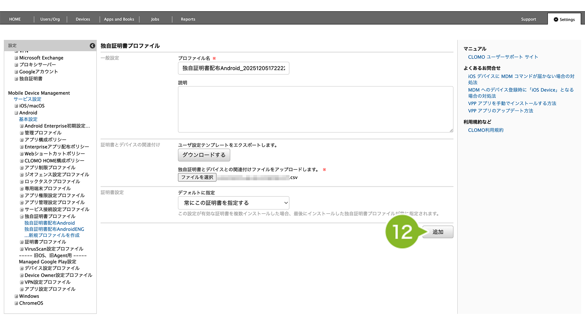Open the CLOMO利用規約 link
Viewport: 585px width, 329px height.
[486, 130]
